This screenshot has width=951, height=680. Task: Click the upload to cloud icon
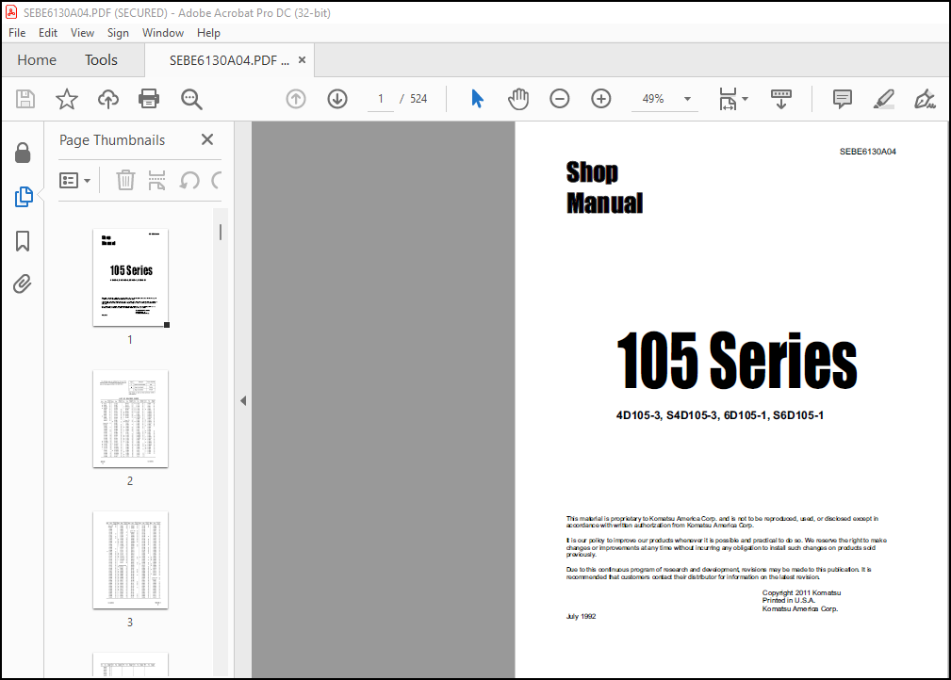point(108,99)
